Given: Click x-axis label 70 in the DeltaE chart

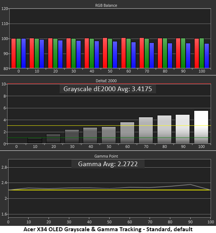Looking at the screenshot, I should point(146,147).
